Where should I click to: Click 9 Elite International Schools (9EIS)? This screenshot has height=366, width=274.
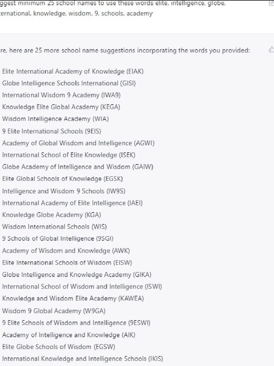click(x=51, y=131)
